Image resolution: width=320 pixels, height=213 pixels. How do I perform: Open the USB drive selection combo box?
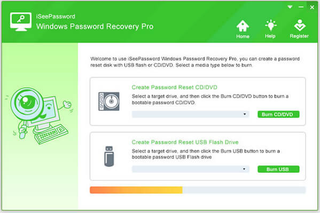[x=191, y=169]
